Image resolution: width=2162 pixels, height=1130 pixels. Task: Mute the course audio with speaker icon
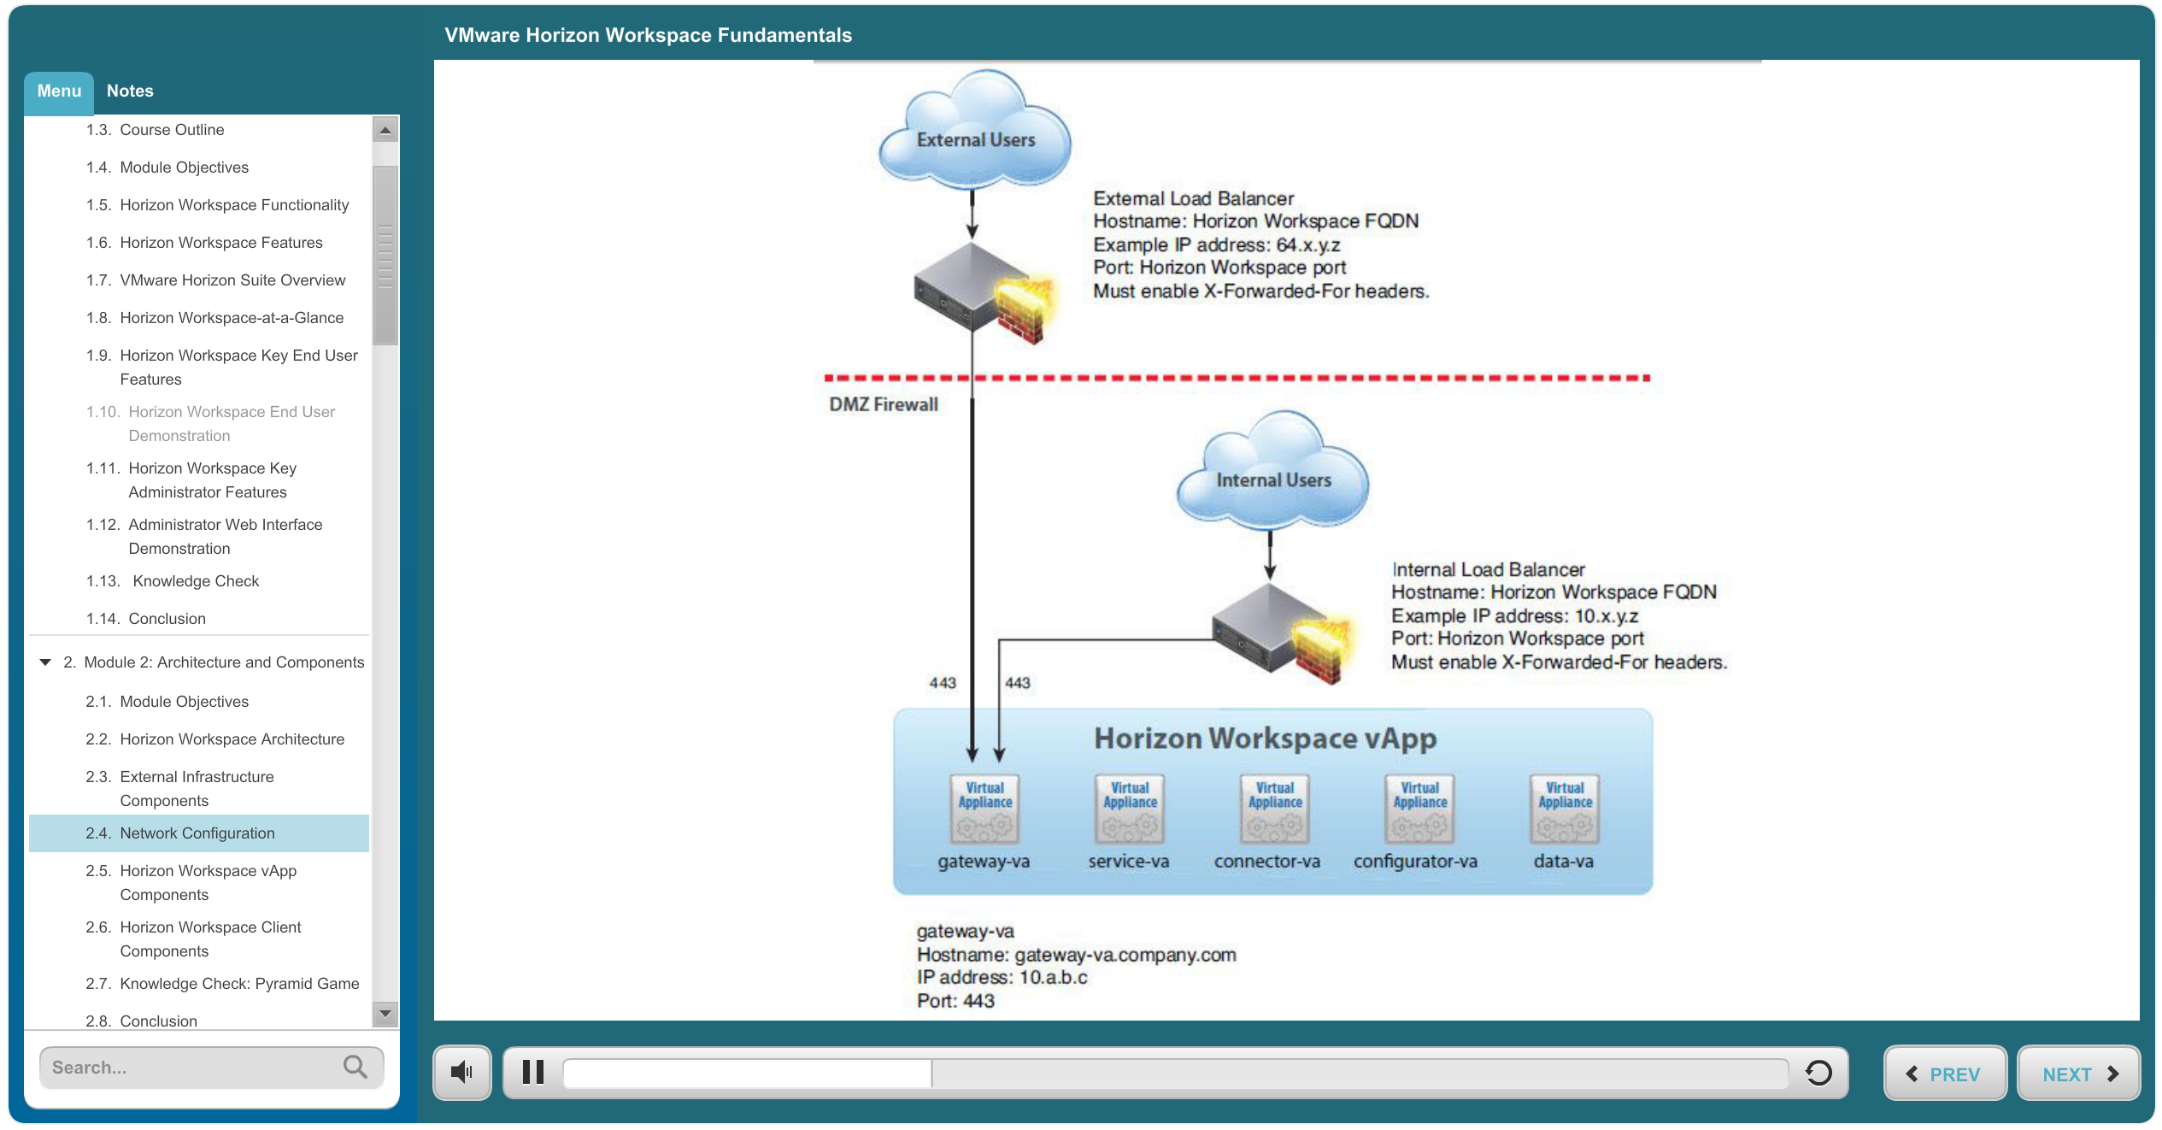click(x=462, y=1072)
